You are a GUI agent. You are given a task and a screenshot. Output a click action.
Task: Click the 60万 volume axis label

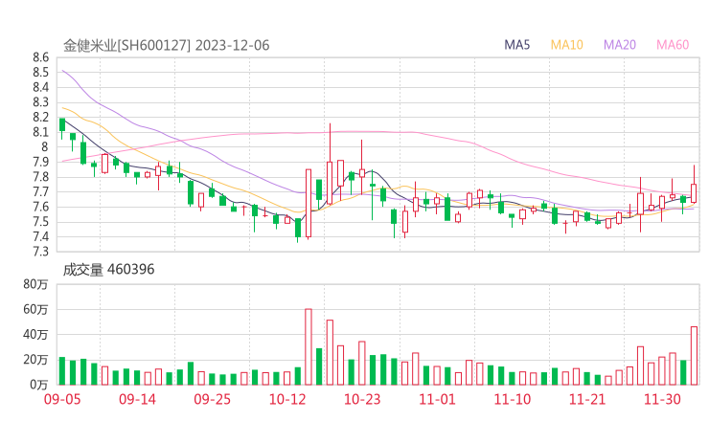point(35,309)
